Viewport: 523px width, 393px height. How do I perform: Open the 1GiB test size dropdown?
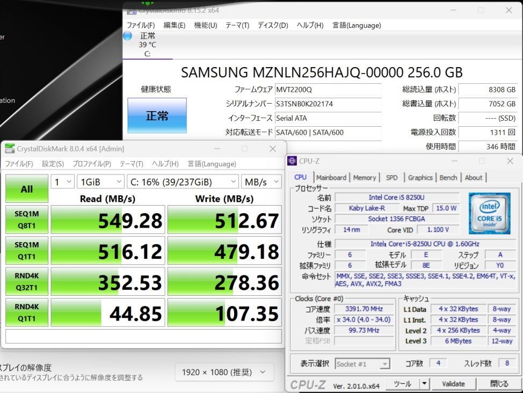(100, 182)
